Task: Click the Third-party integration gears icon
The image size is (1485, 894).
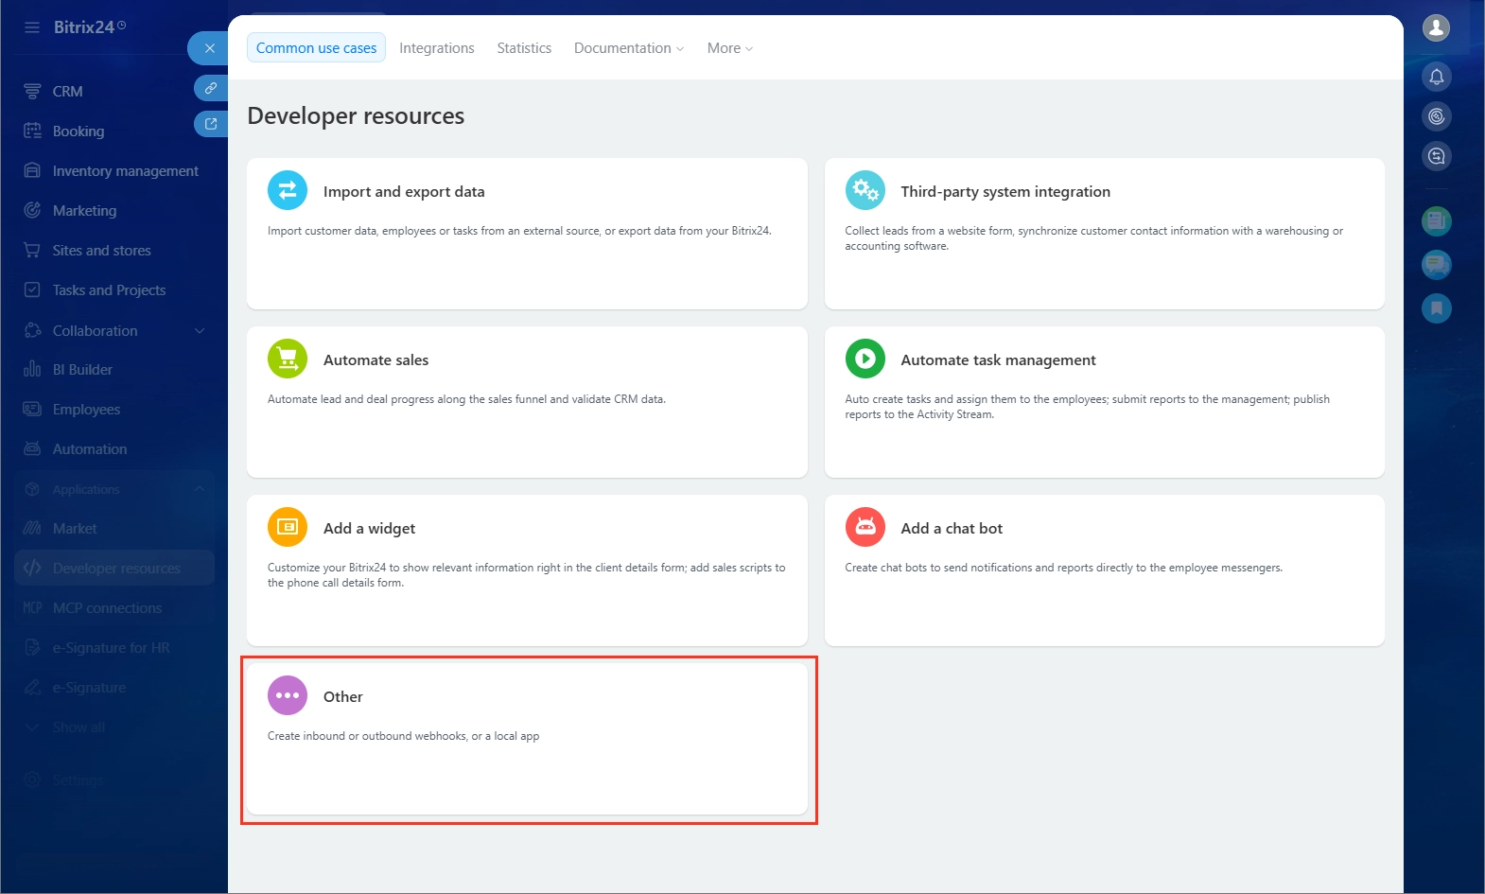Action: tap(865, 191)
